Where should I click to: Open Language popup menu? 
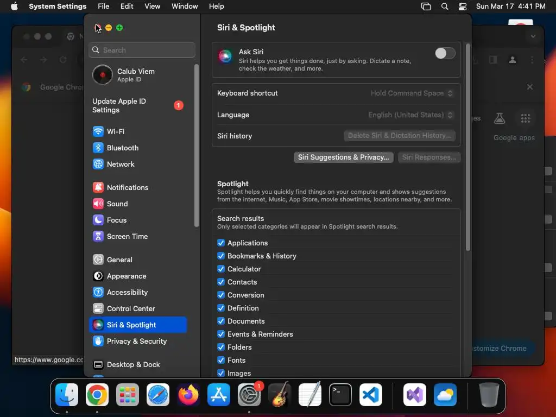point(410,115)
